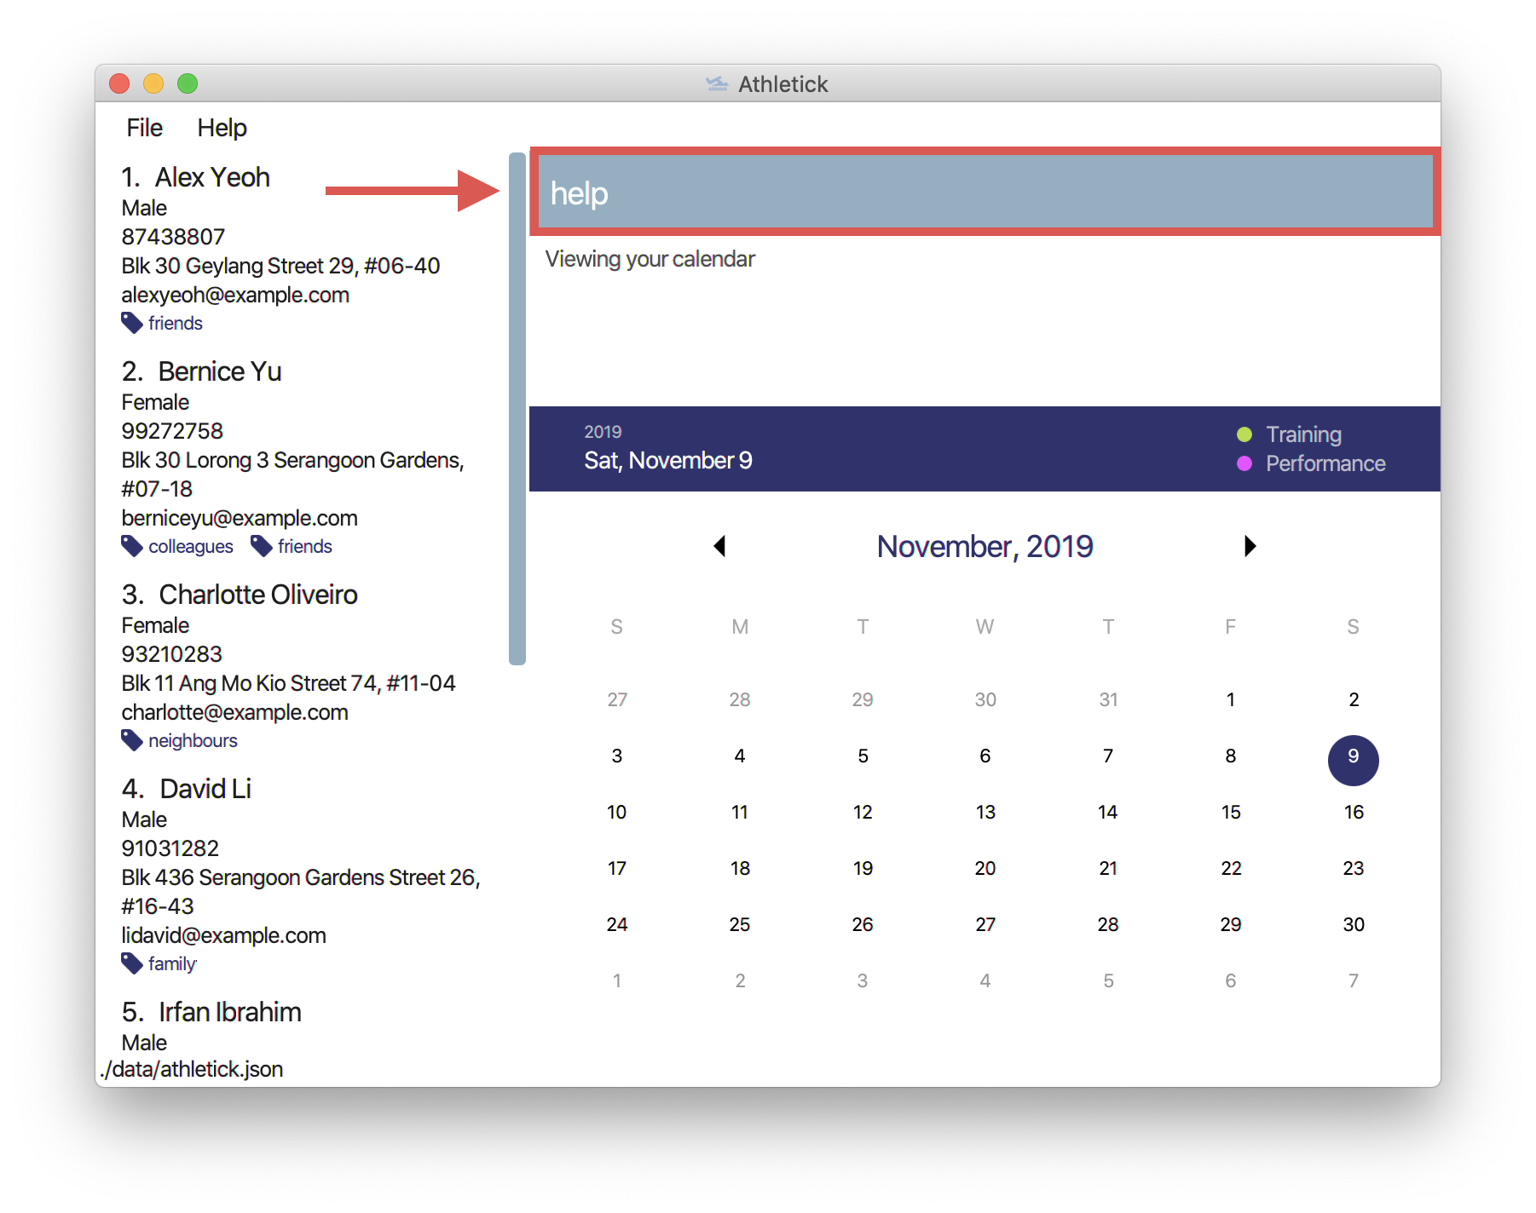This screenshot has height=1213, width=1536.
Task: Select November 3 in the calendar
Action: tap(616, 756)
